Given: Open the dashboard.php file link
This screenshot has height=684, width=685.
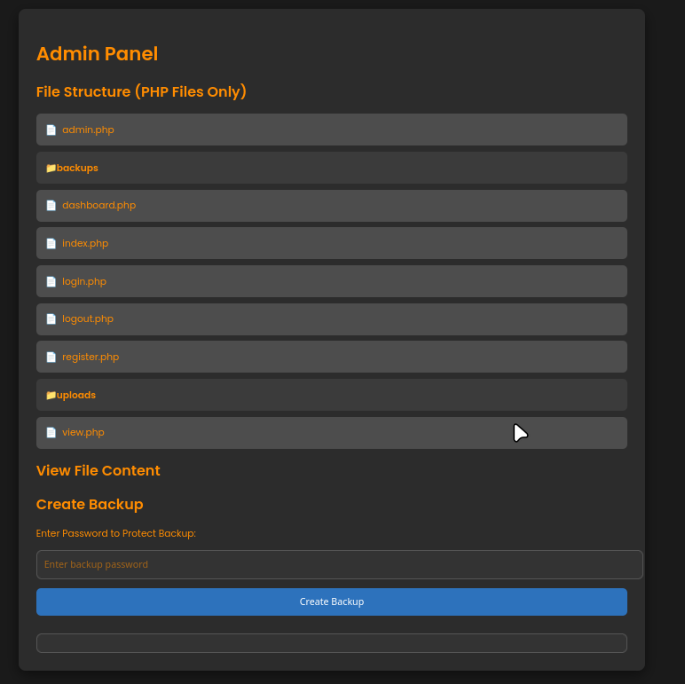Looking at the screenshot, I should [98, 206].
